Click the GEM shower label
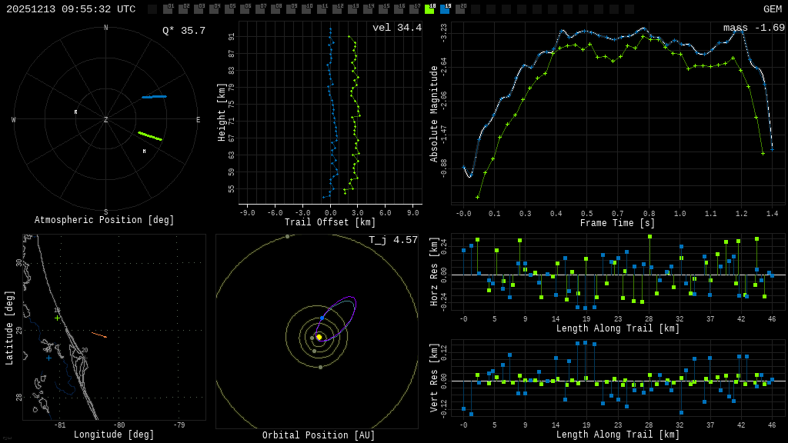The height and width of the screenshot is (443, 788). 772,9
